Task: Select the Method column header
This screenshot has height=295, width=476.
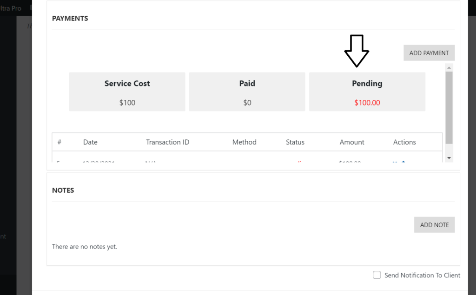Action: coord(245,142)
